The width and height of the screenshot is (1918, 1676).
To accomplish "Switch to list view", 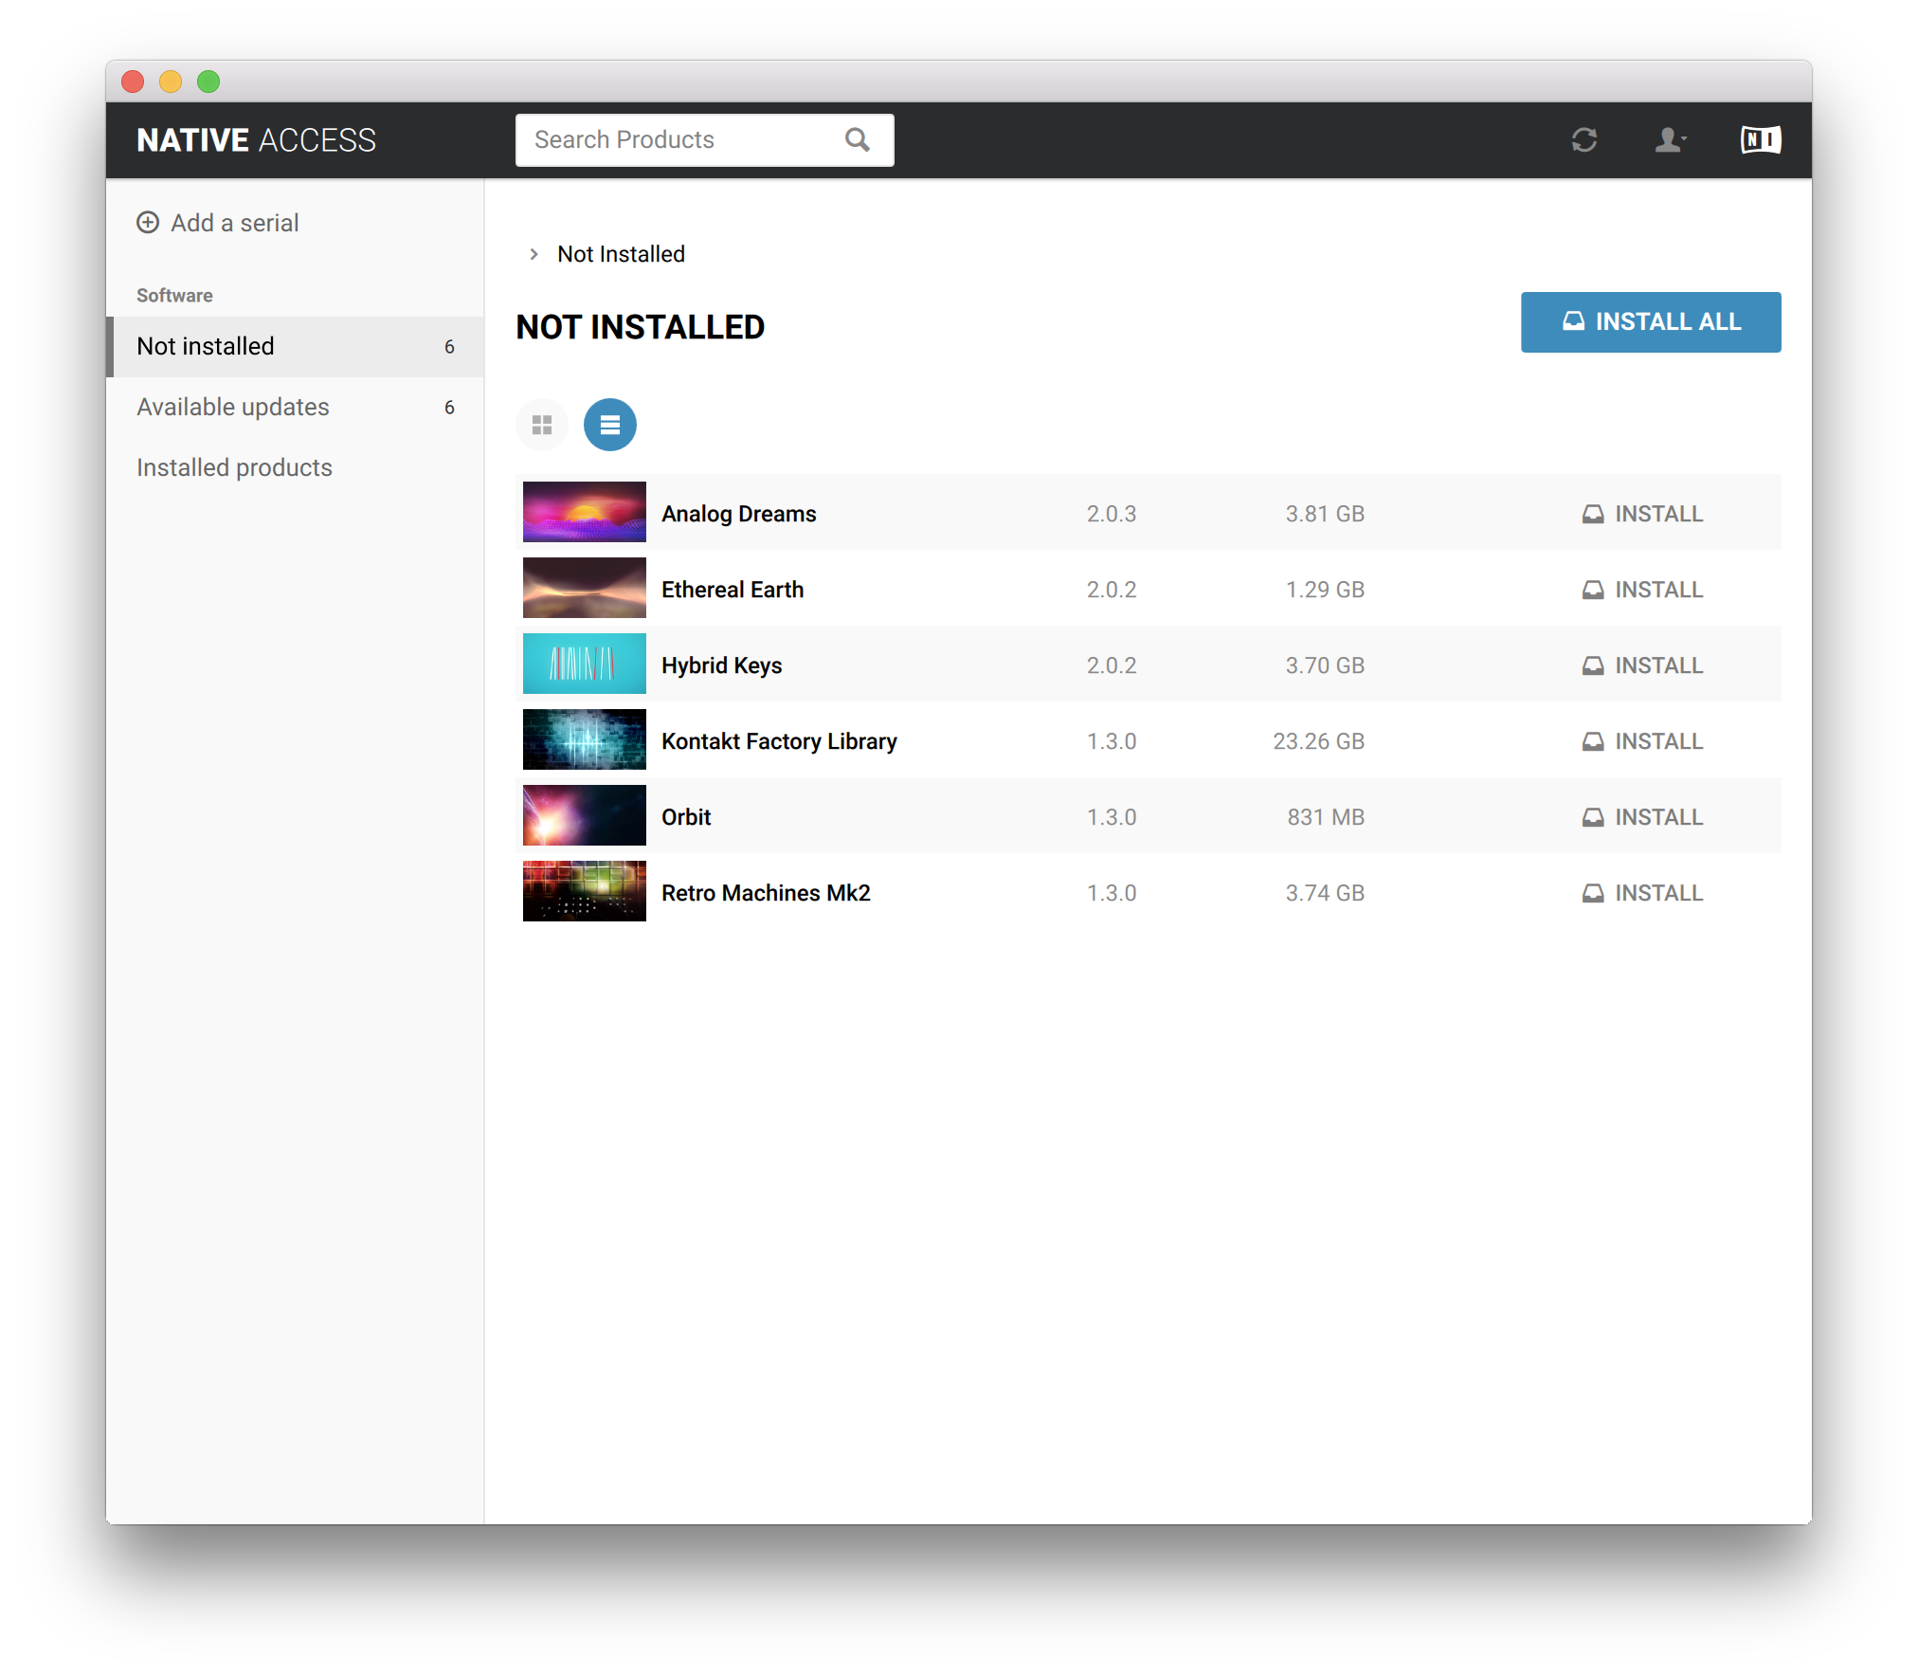I will coord(609,425).
